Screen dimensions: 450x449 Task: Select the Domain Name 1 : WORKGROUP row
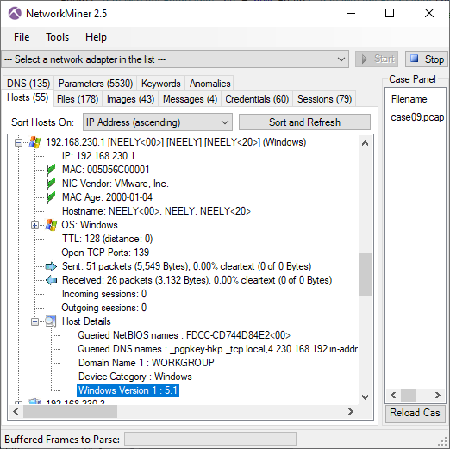[147, 363]
